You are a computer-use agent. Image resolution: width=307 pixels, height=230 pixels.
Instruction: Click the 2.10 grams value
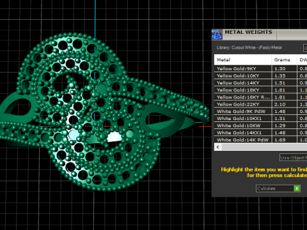coord(279,105)
